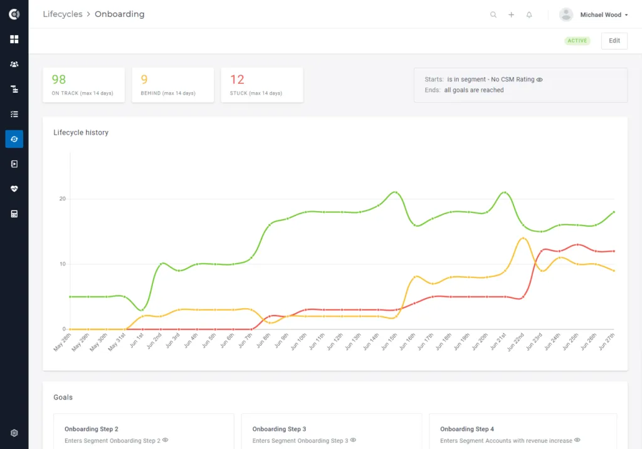Click the Onboarding breadcrumb title
Viewport: 642px width, 449px height.
120,14
